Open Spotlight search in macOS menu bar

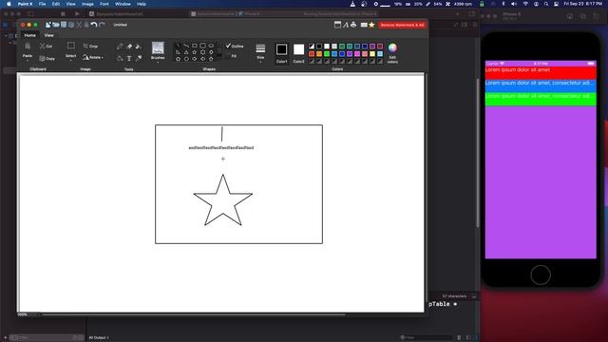(x=546, y=4)
